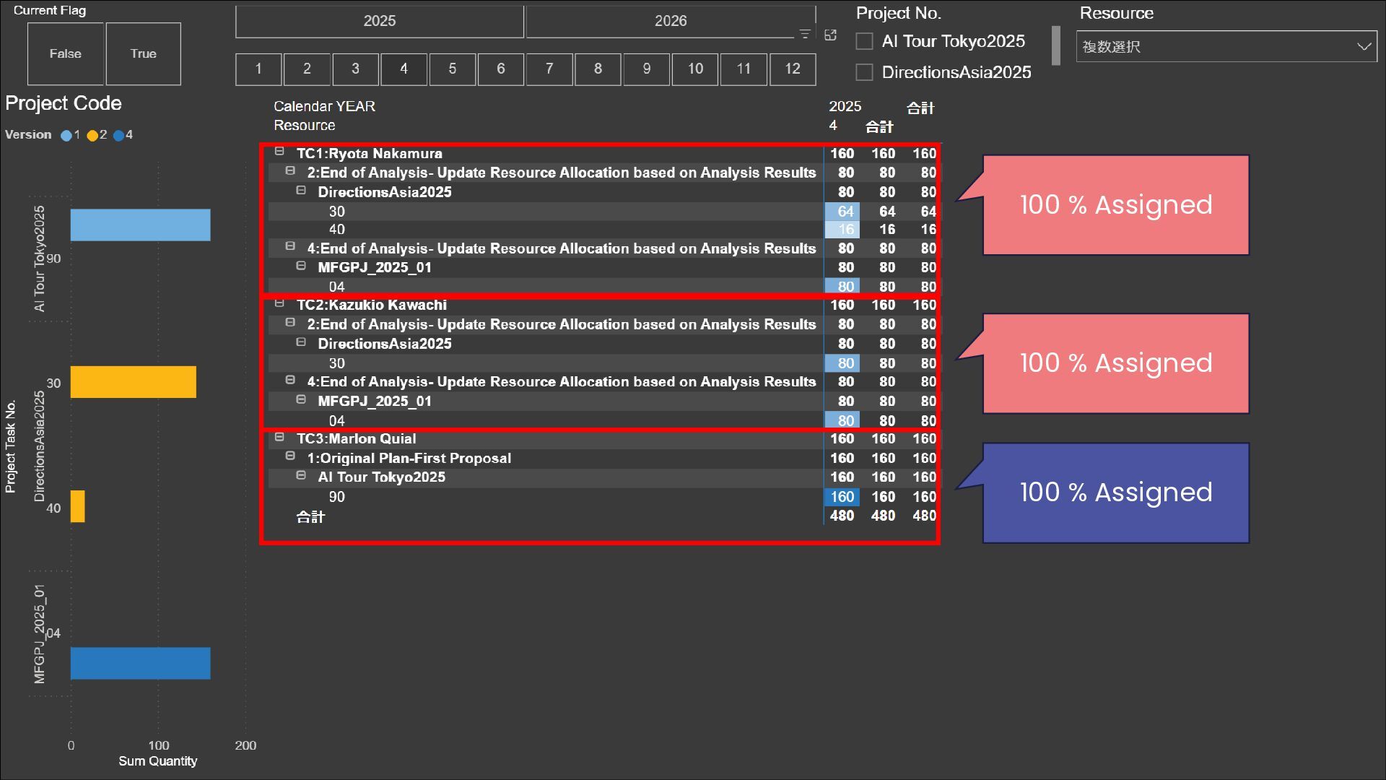
Task: Collapse TC3:Marlon Quial row
Action: click(279, 437)
